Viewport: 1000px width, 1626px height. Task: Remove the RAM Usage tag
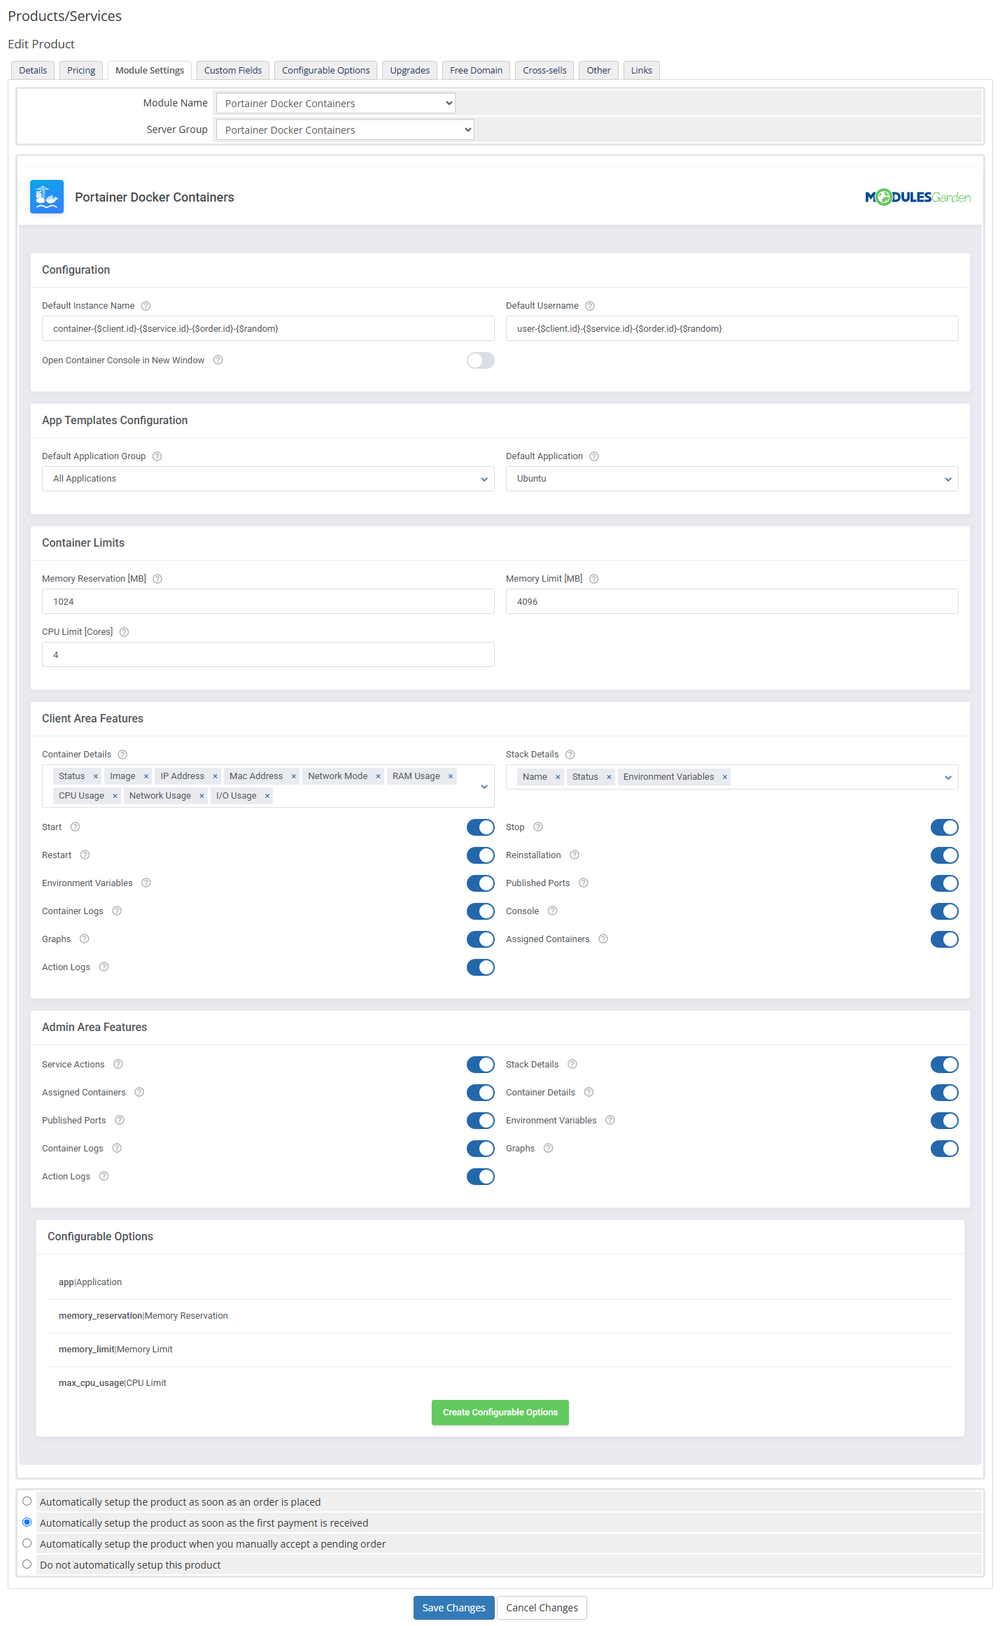(451, 776)
